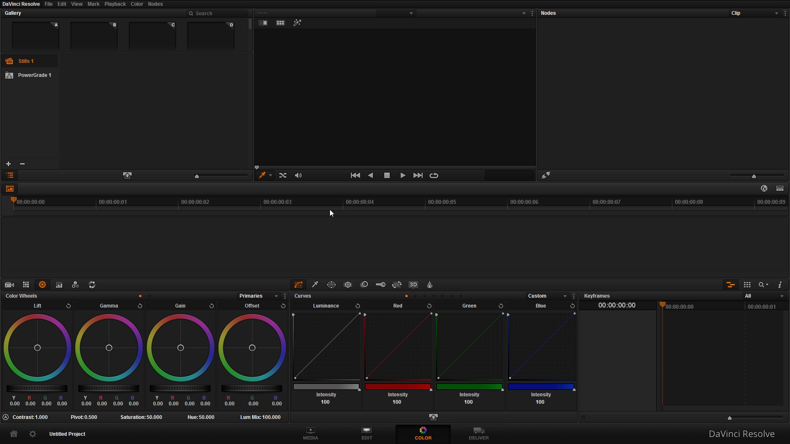Click the OpenFX panel icon
Image resolution: width=790 pixels, height=444 pixels.
pos(764,188)
